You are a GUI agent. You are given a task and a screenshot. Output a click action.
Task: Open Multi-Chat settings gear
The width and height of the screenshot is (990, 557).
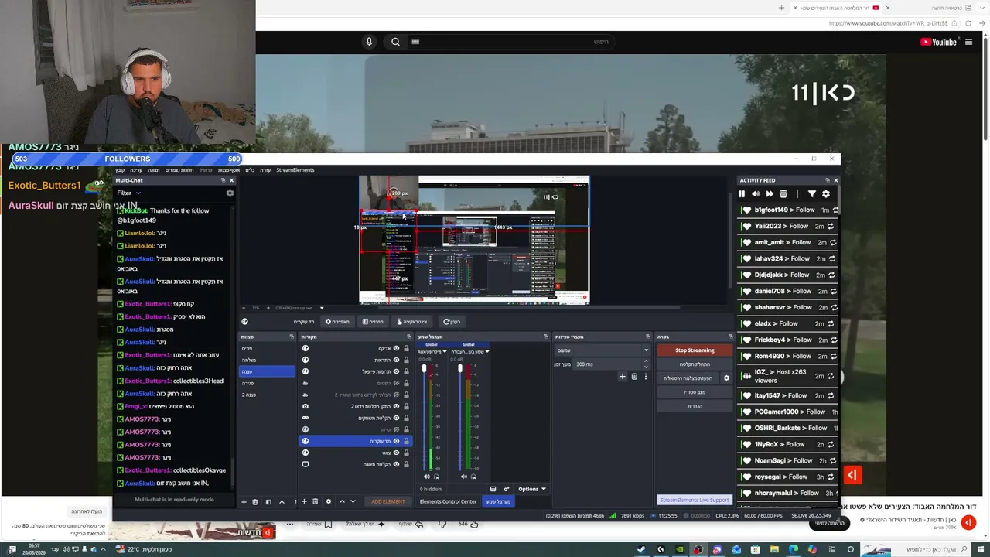pyautogui.click(x=230, y=193)
